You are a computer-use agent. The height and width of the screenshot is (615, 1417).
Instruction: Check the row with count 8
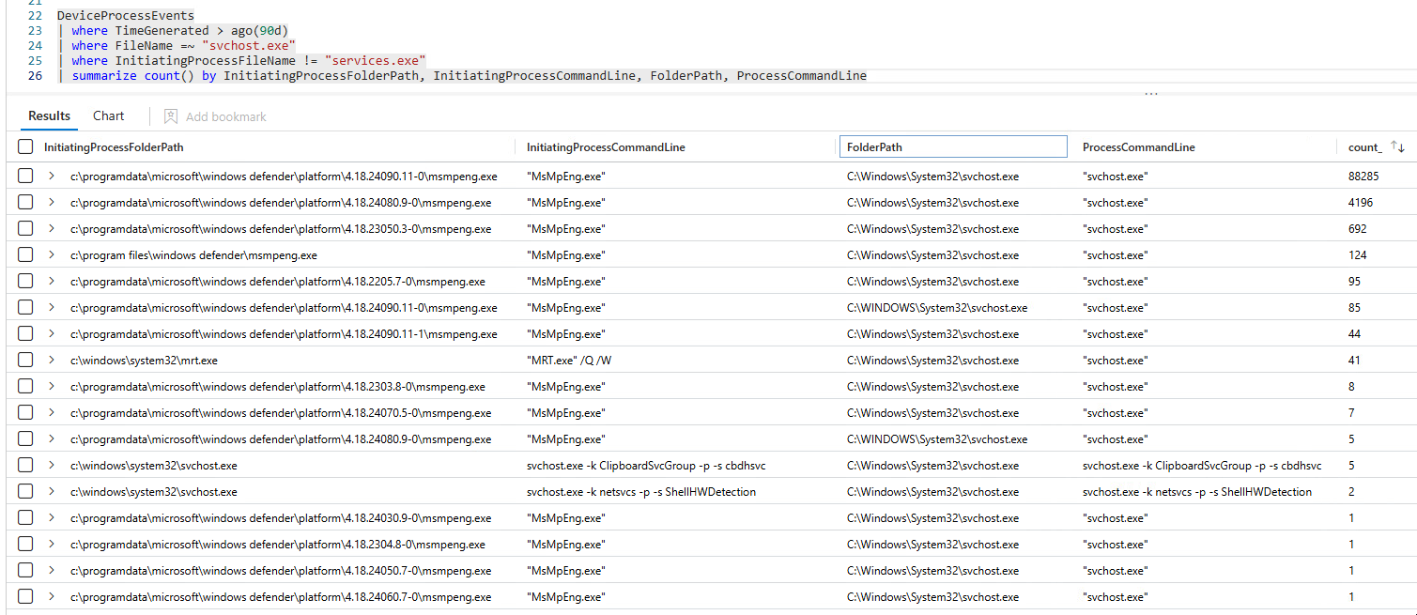click(x=25, y=386)
